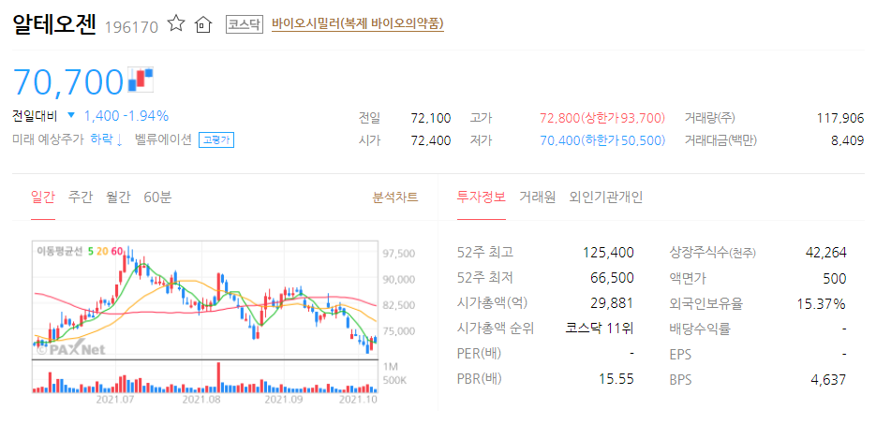This screenshot has width=876, height=424.
Task: Open the 분석차트 link
Action: (x=395, y=197)
